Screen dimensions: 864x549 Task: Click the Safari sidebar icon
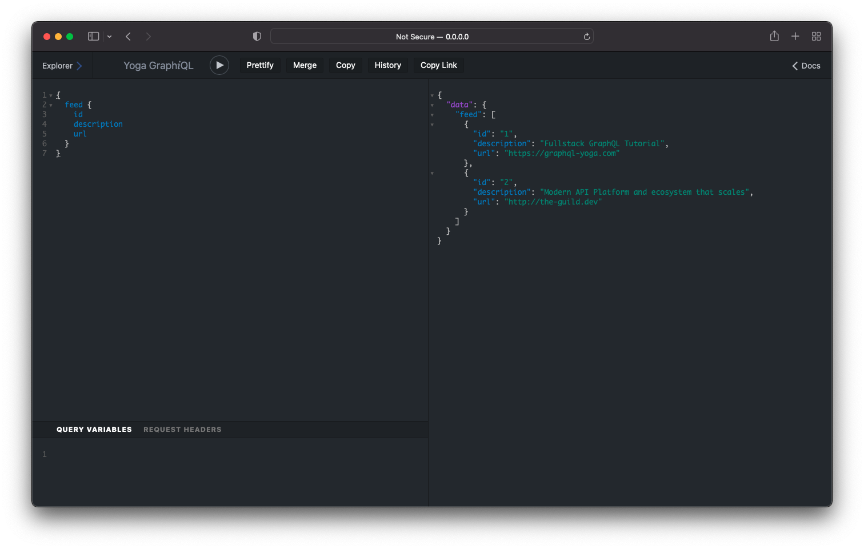(93, 36)
